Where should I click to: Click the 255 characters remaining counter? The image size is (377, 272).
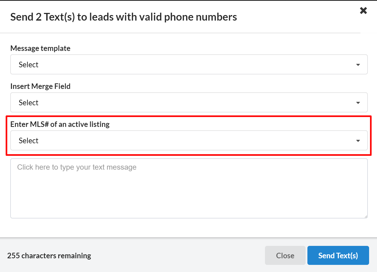pos(49,256)
